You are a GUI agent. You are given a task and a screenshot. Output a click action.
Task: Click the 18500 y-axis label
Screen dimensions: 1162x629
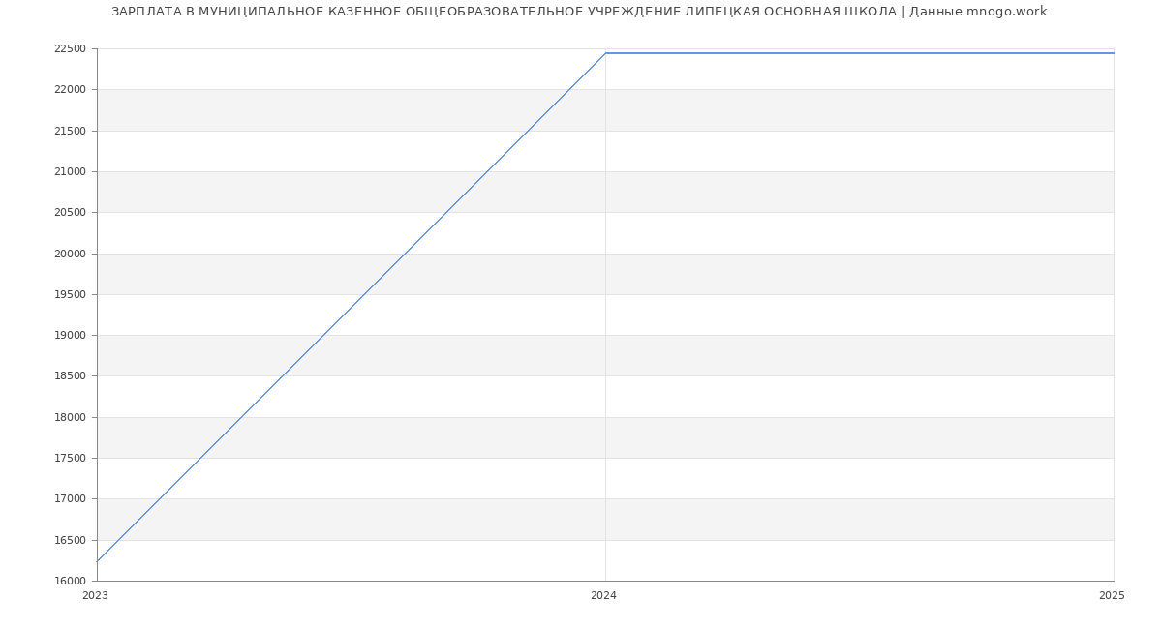click(70, 376)
